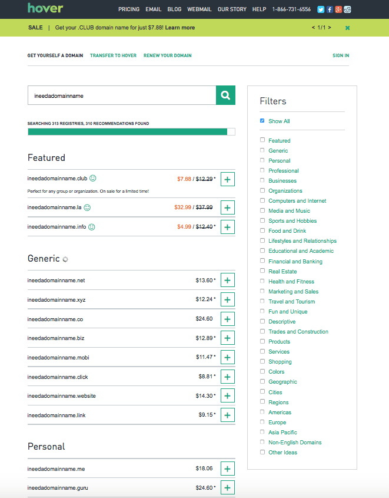This screenshot has width=389, height=498.
Task: Switch to Renew Your Domain tab
Action: click(167, 55)
